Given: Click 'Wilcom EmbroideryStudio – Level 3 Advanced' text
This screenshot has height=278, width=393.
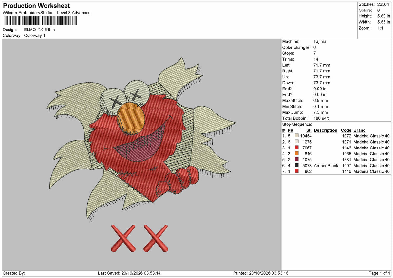Looking at the screenshot, I should click(x=47, y=13).
